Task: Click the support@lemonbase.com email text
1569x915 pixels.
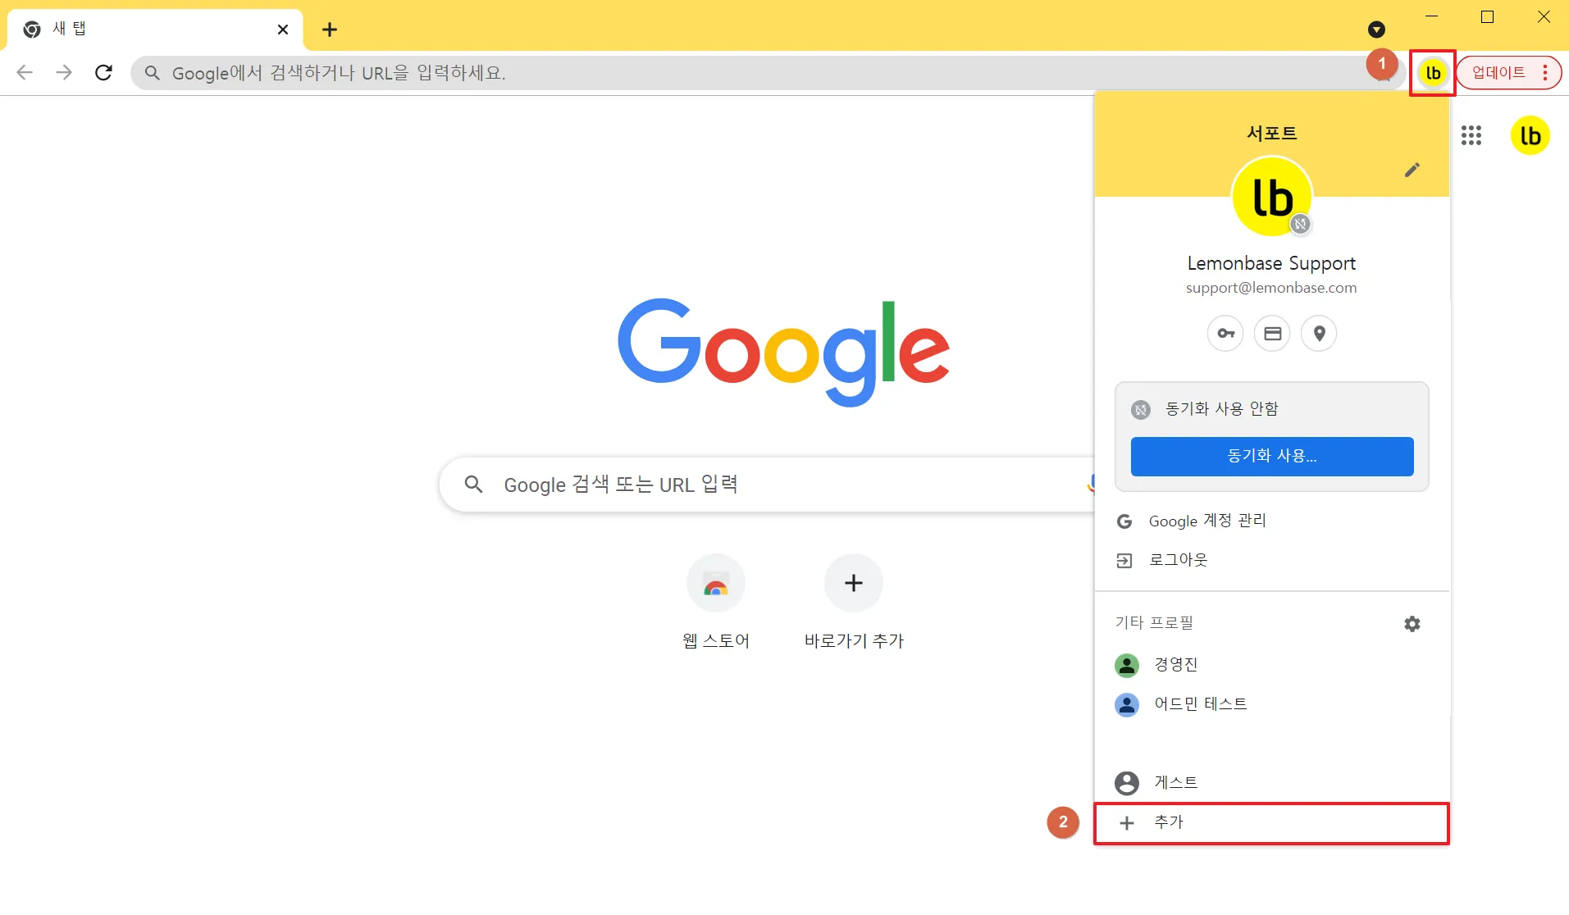Action: [1271, 288]
